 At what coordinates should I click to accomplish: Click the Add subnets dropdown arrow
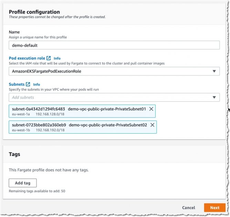point(214,97)
